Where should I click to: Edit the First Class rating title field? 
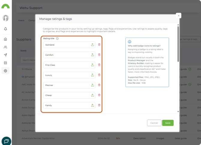coord(66,65)
